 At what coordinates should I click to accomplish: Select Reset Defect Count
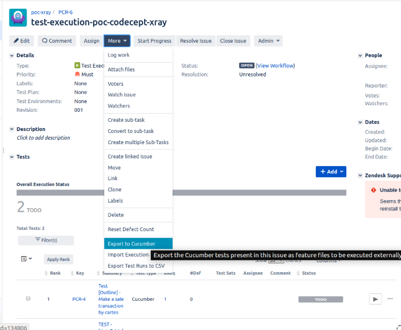[138, 229]
